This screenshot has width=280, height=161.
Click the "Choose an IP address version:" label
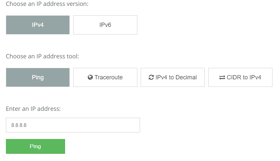tap(47, 4)
